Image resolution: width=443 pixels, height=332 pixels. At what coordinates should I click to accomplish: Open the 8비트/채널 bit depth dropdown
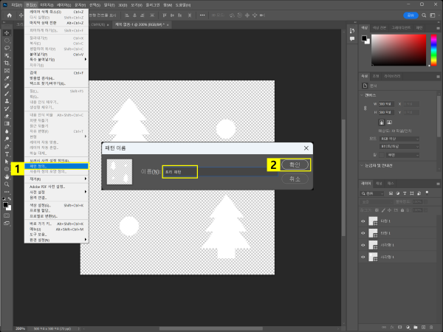point(399,147)
